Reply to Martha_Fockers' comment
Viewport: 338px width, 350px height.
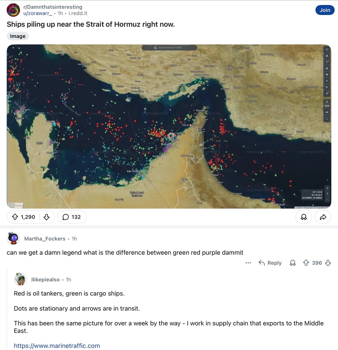tap(270, 263)
